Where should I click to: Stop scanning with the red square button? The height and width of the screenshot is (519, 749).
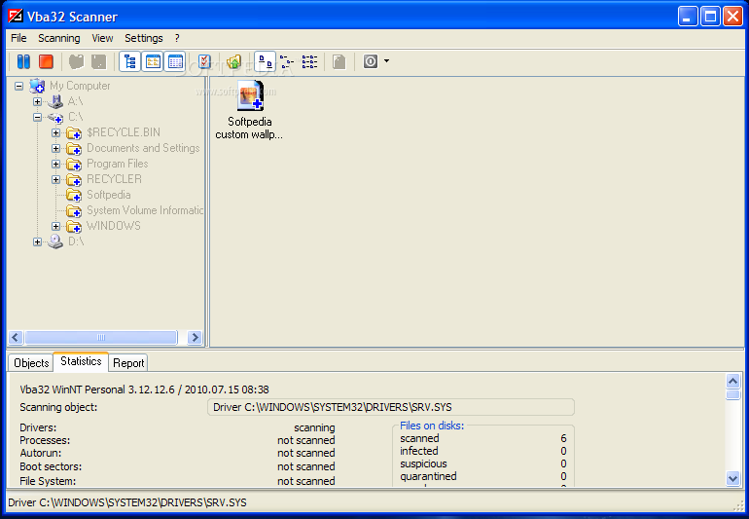tap(47, 61)
